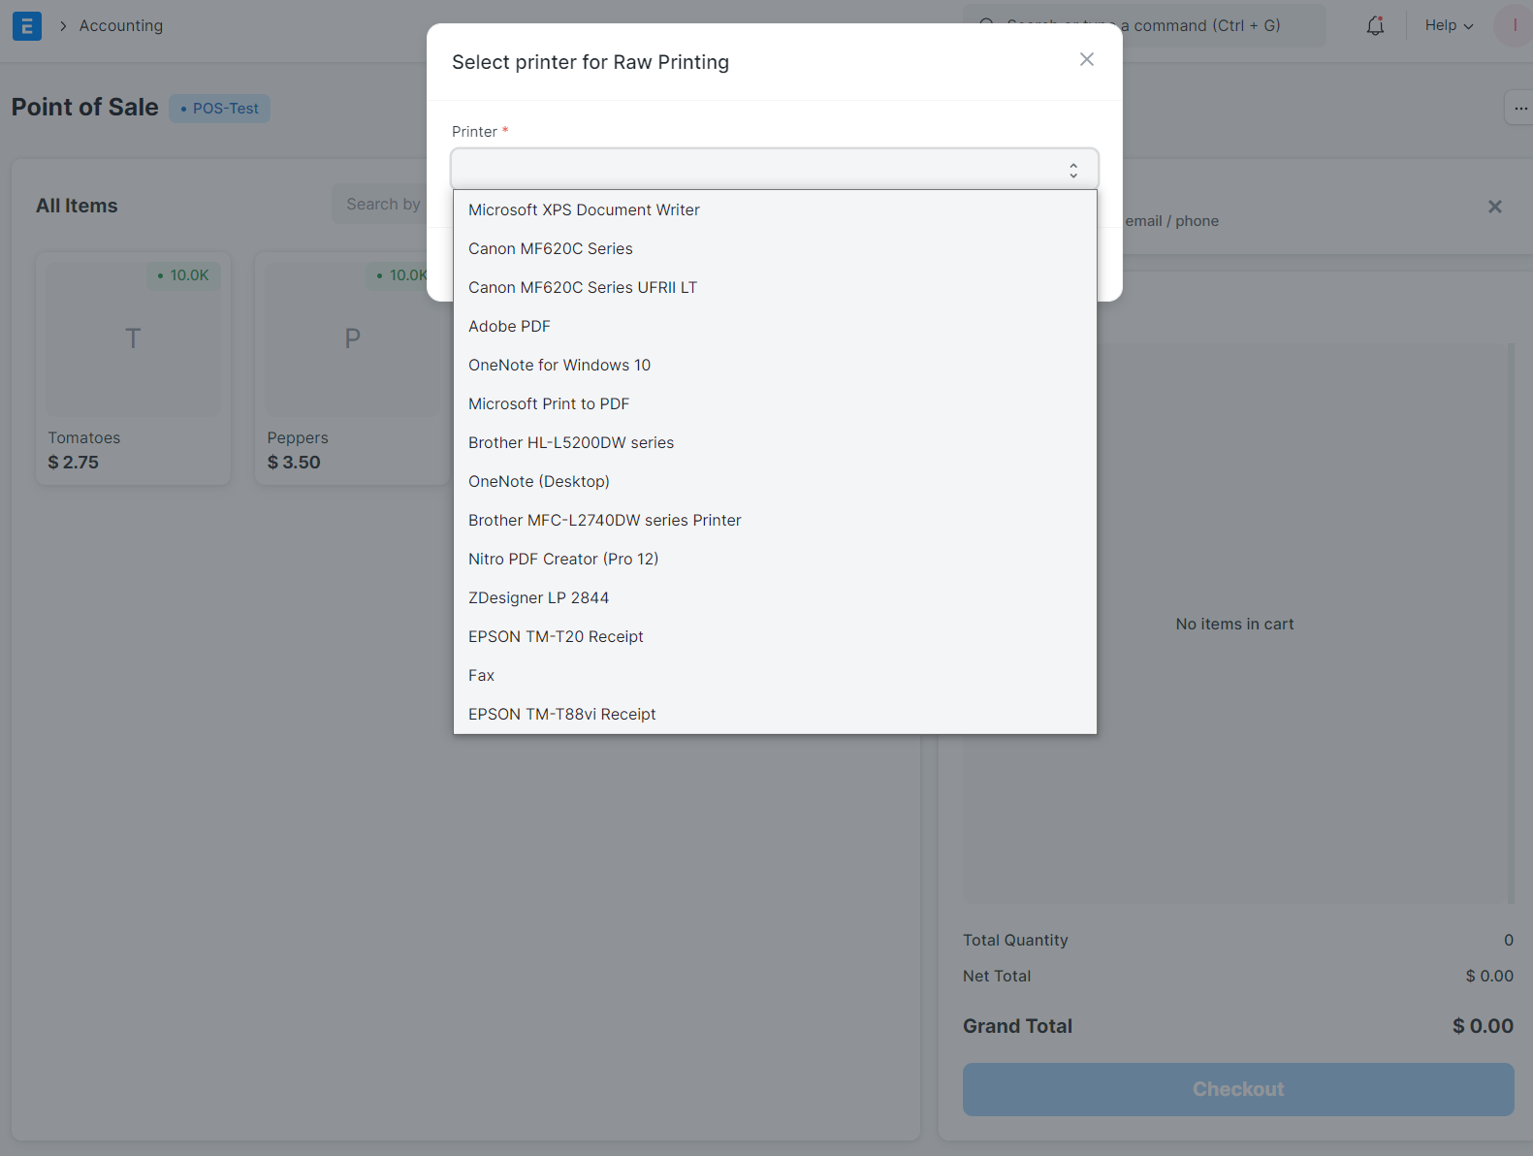Close the Select printer dialog
1533x1156 pixels.
(x=1087, y=60)
